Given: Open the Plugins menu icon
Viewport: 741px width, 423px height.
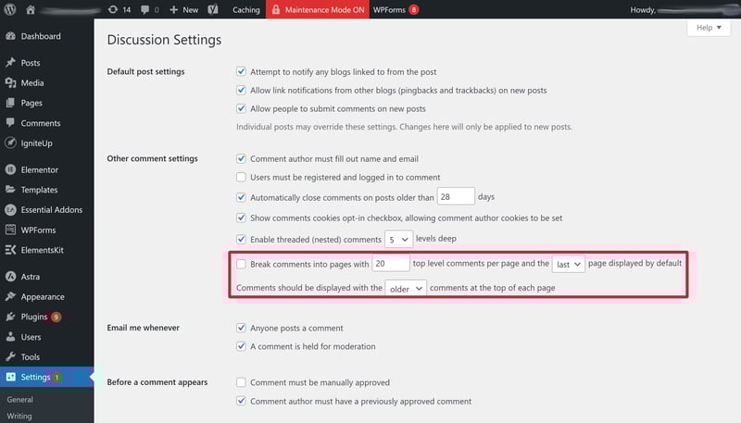Looking at the screenshot, I should pos(10,317).
